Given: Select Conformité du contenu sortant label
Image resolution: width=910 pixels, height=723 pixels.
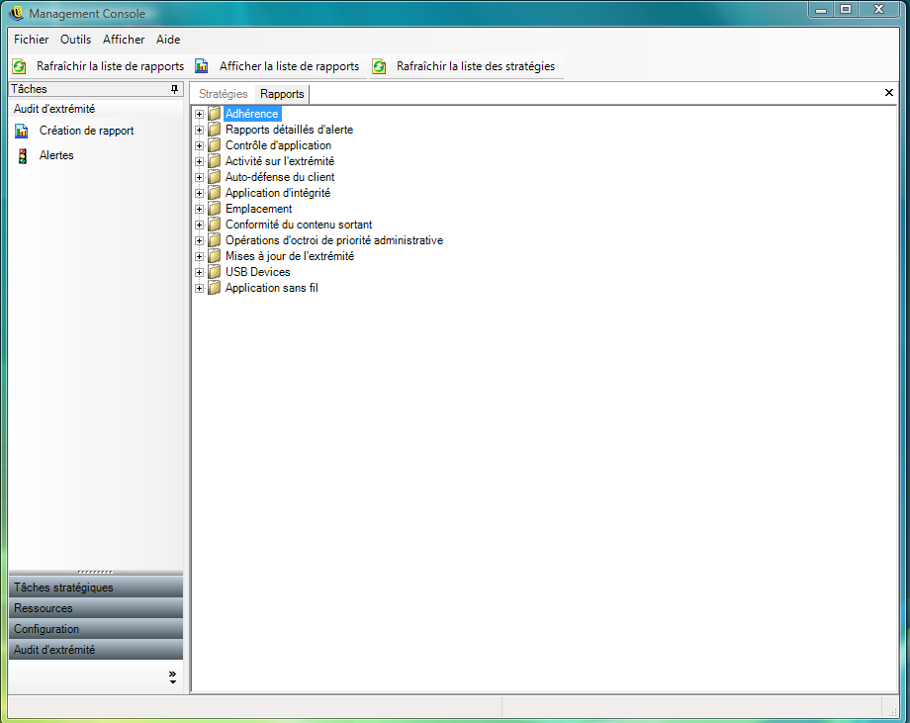Looking at the screenshot, I should click(299, 225).
